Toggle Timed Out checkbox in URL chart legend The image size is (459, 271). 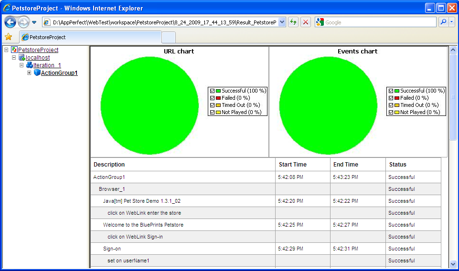click(213, 105)
